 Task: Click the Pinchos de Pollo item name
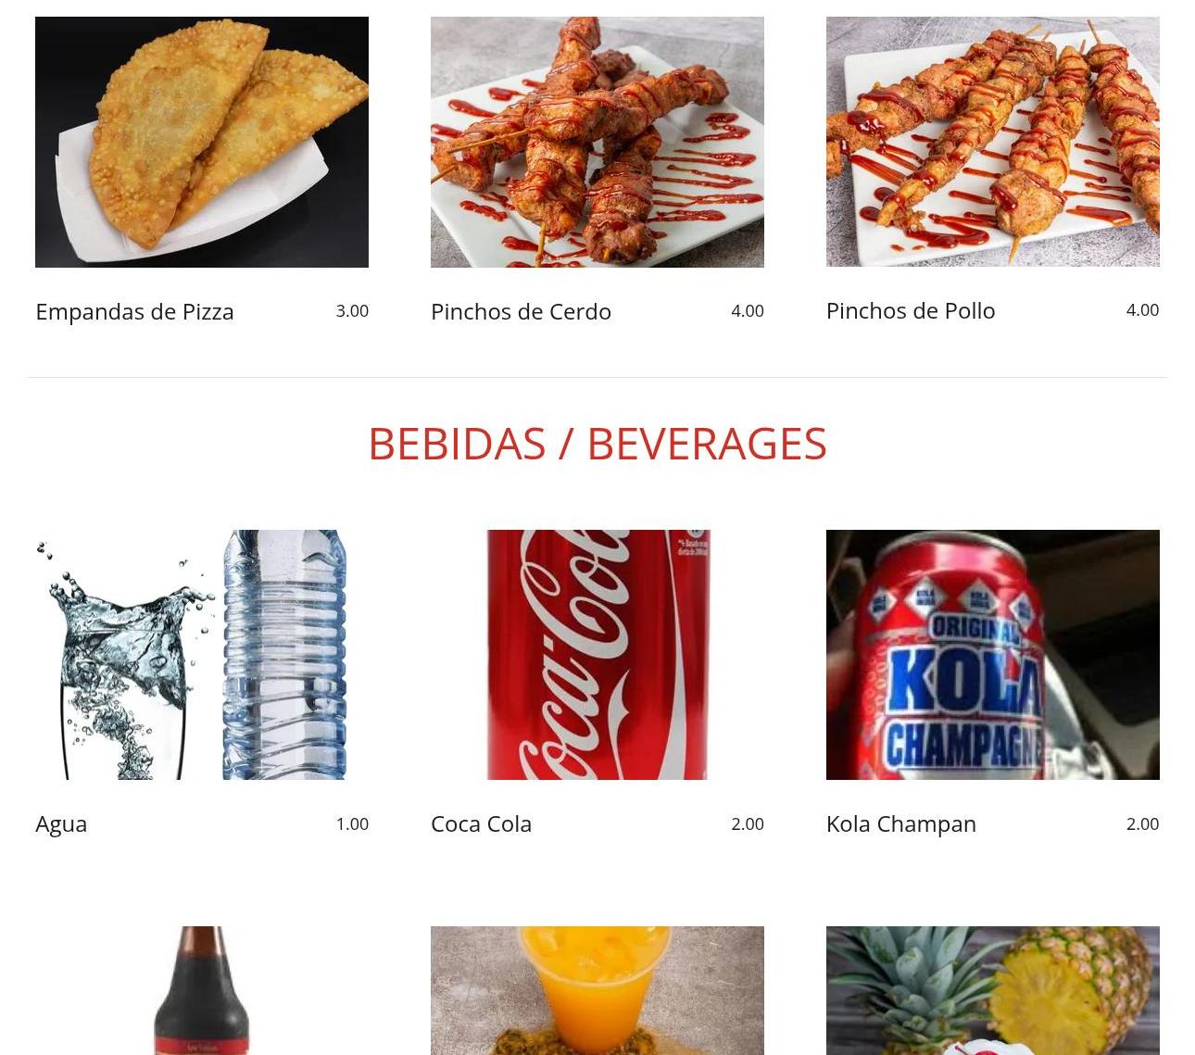point(911,311)
